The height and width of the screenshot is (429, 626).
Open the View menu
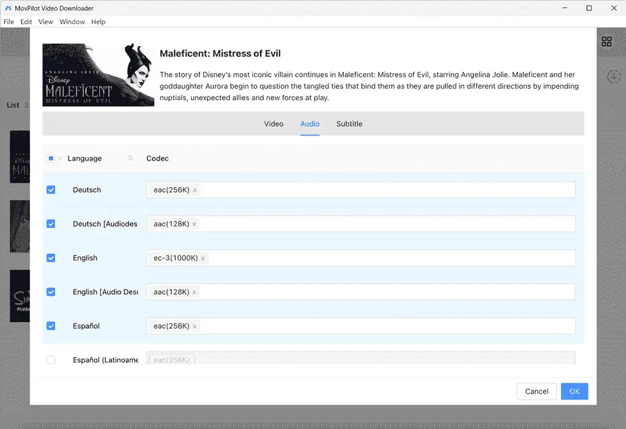(x=45, y=21)
